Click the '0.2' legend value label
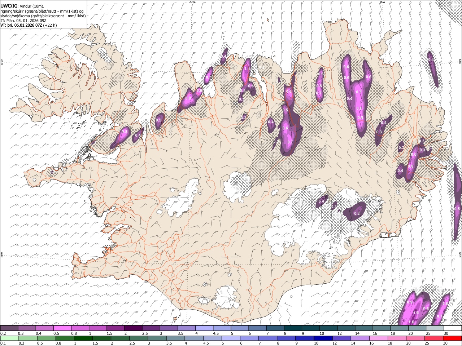This screenshot has width=462, height=346. [3, 333]
